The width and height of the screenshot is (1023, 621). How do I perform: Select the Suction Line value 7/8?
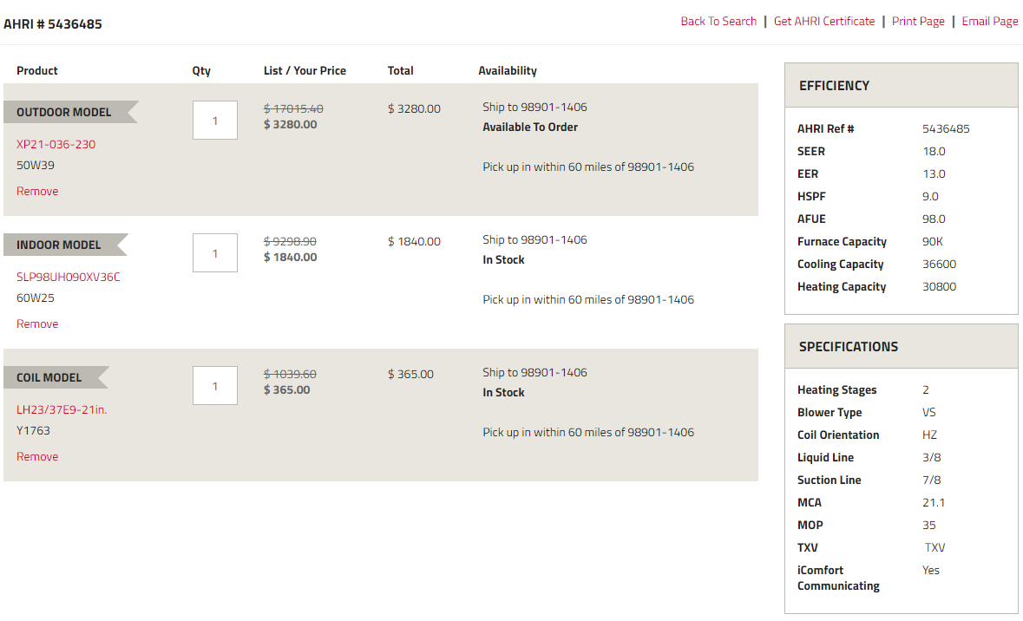pyautogui.click(x=932, y=480)
